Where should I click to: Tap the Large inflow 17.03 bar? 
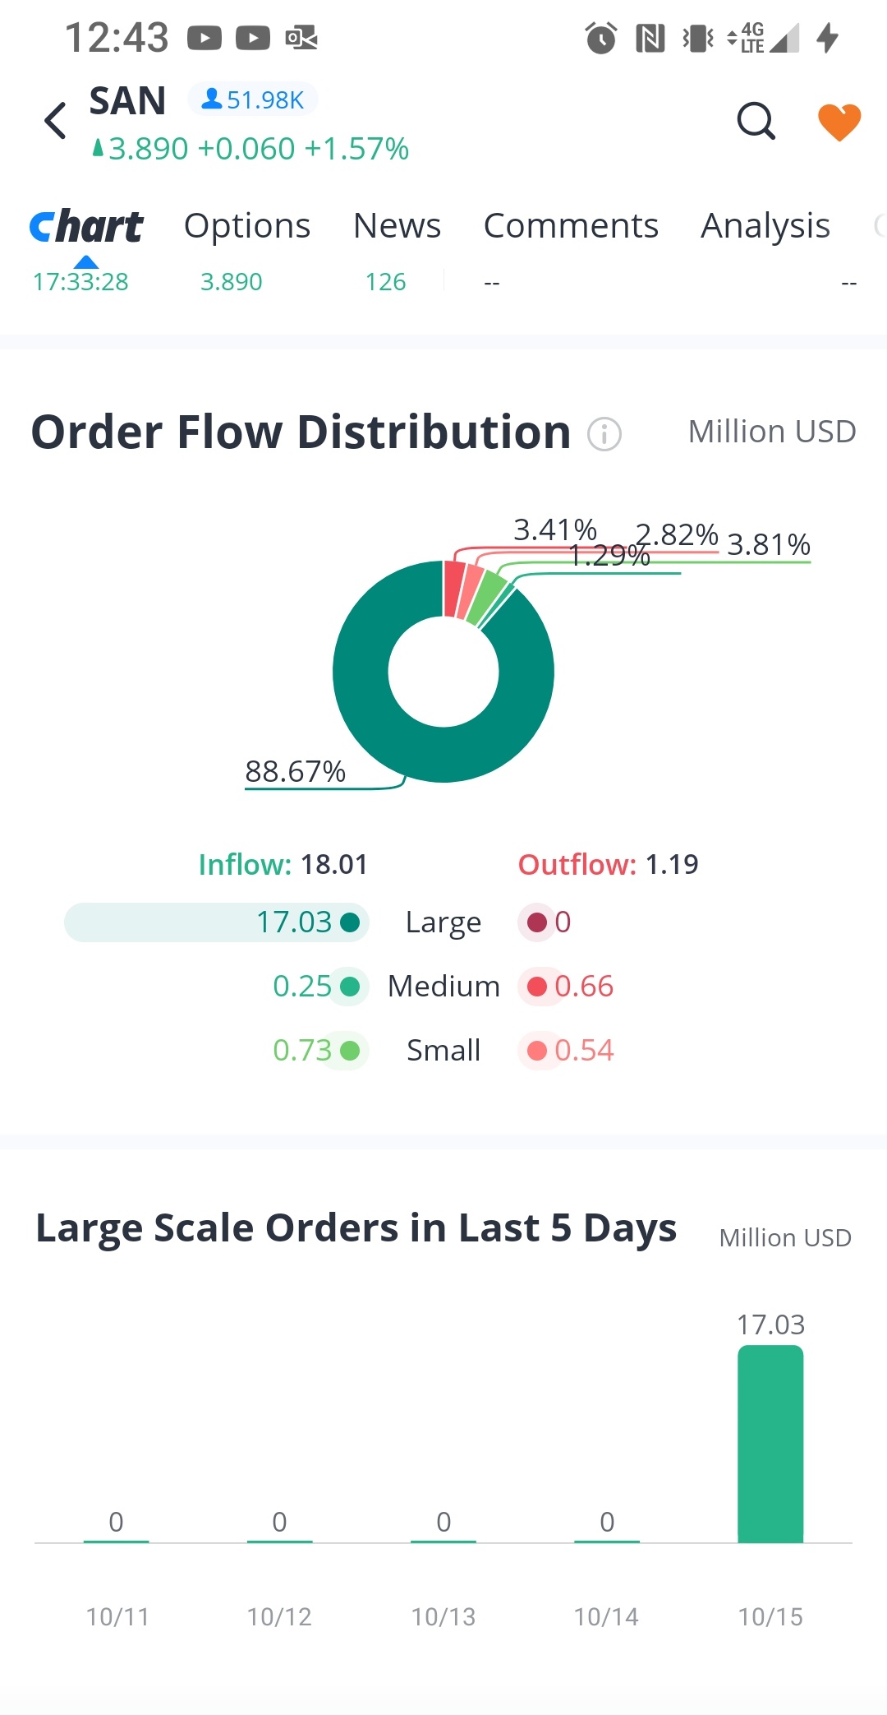click(217, 922)
